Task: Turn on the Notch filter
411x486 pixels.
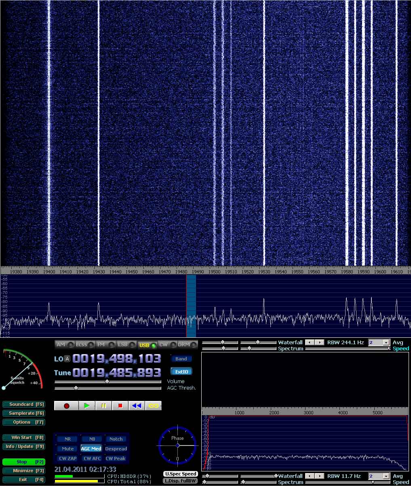Action: coord(116,439)
